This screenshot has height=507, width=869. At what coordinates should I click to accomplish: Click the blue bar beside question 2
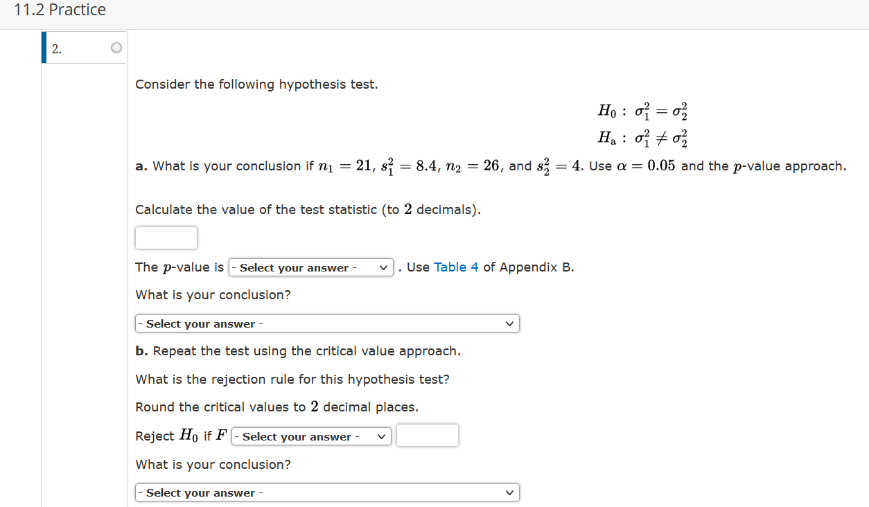[x=44, y=47]
